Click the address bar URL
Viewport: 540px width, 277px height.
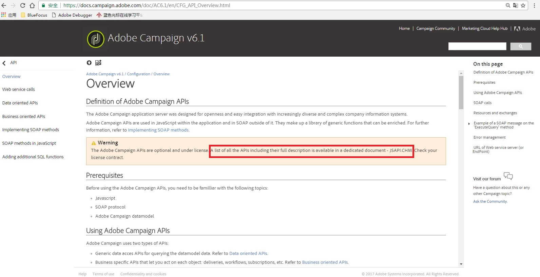click(x=147, y=5)
